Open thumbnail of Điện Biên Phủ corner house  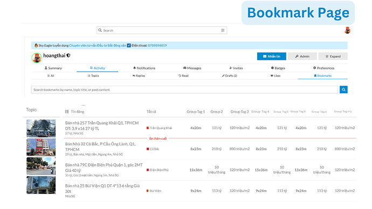coord(41,166)
